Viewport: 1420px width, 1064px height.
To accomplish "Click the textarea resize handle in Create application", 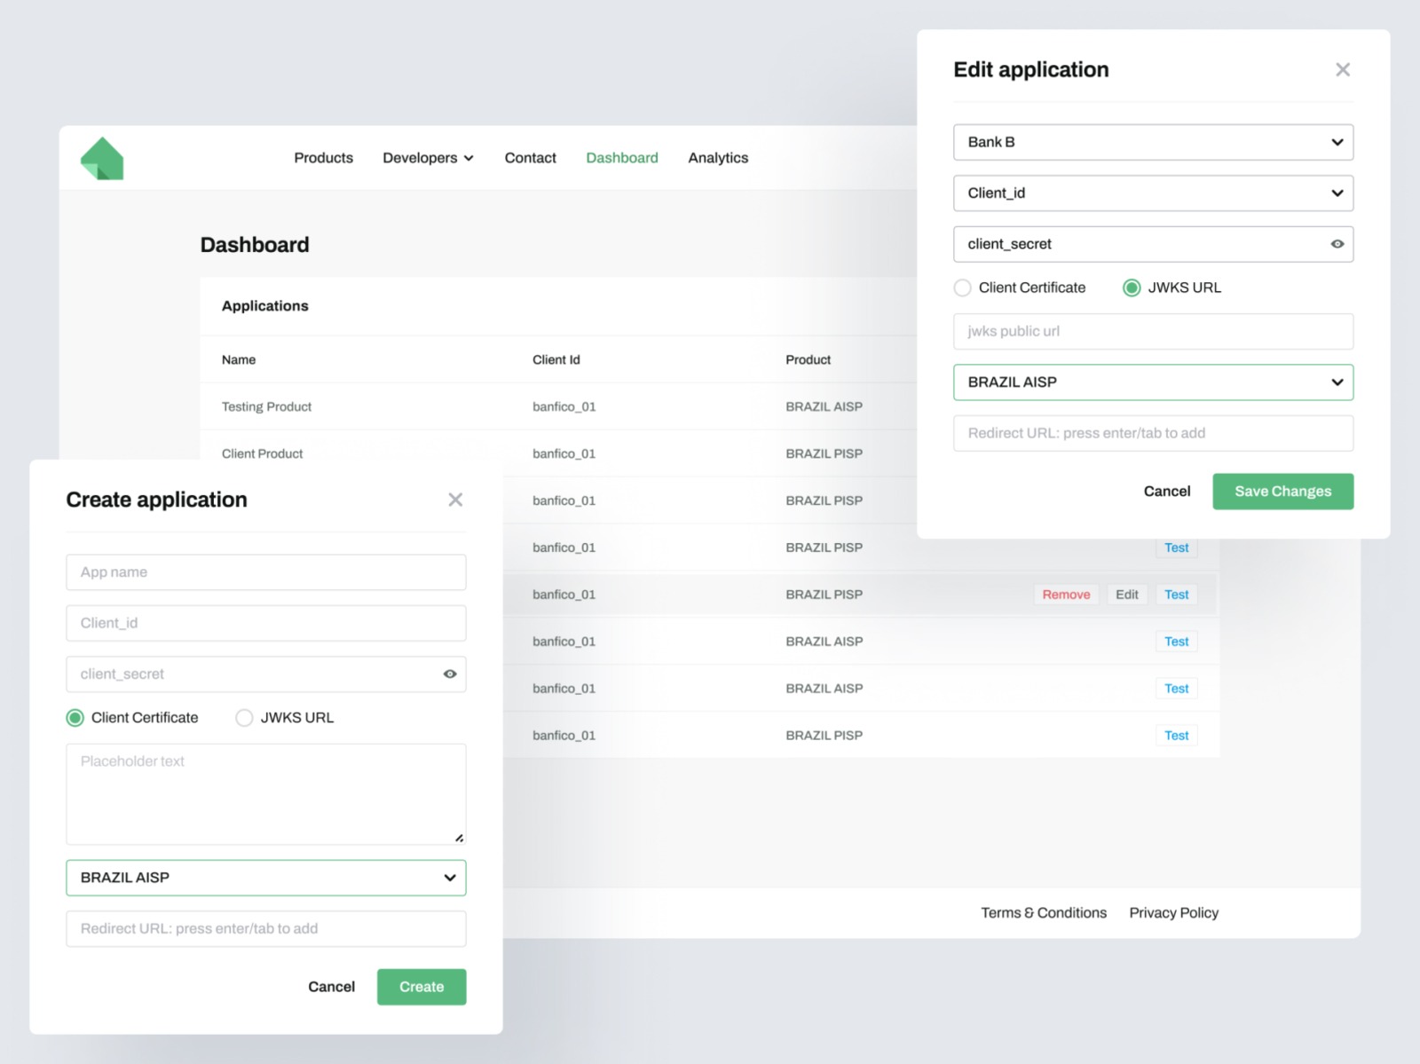I will (459, 838).
